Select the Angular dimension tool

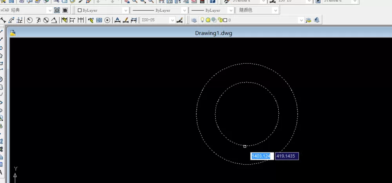[54, 20]
